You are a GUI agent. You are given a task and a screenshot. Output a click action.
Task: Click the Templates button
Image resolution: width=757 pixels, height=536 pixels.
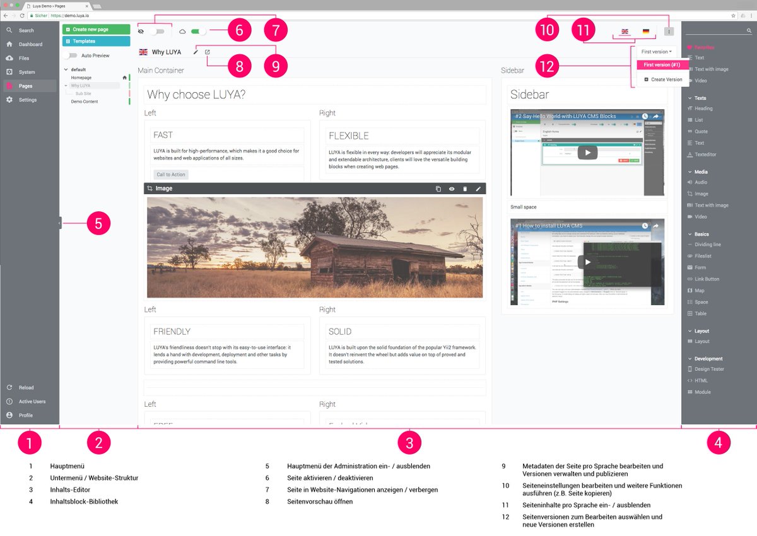(x=96, y=41)
